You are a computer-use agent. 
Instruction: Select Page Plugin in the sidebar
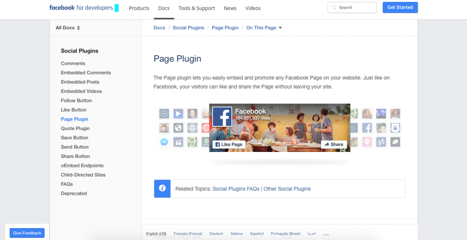[74, 119]
